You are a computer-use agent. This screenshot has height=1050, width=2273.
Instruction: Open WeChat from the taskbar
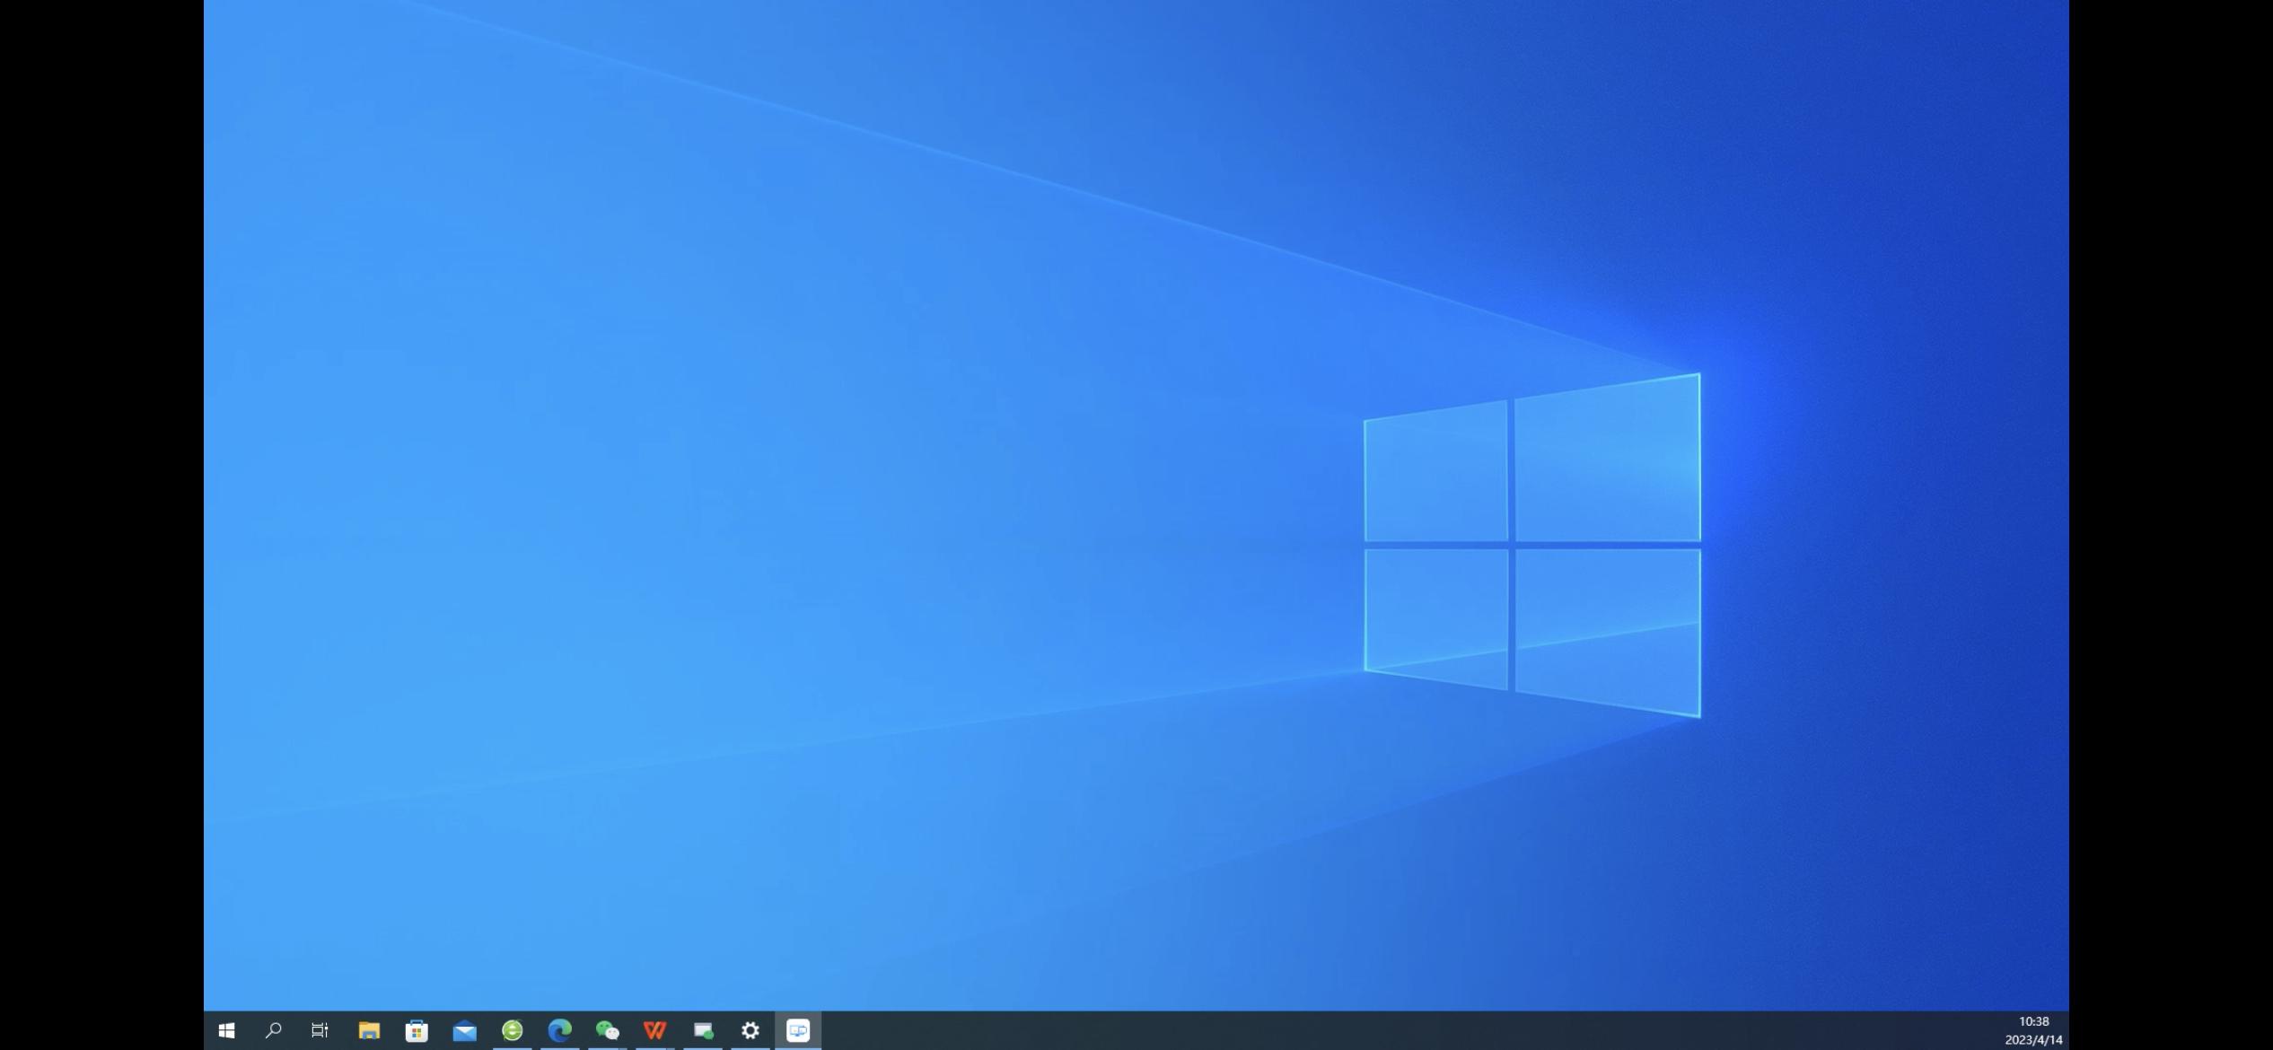pyautogui.click(x=608, y=1030)
